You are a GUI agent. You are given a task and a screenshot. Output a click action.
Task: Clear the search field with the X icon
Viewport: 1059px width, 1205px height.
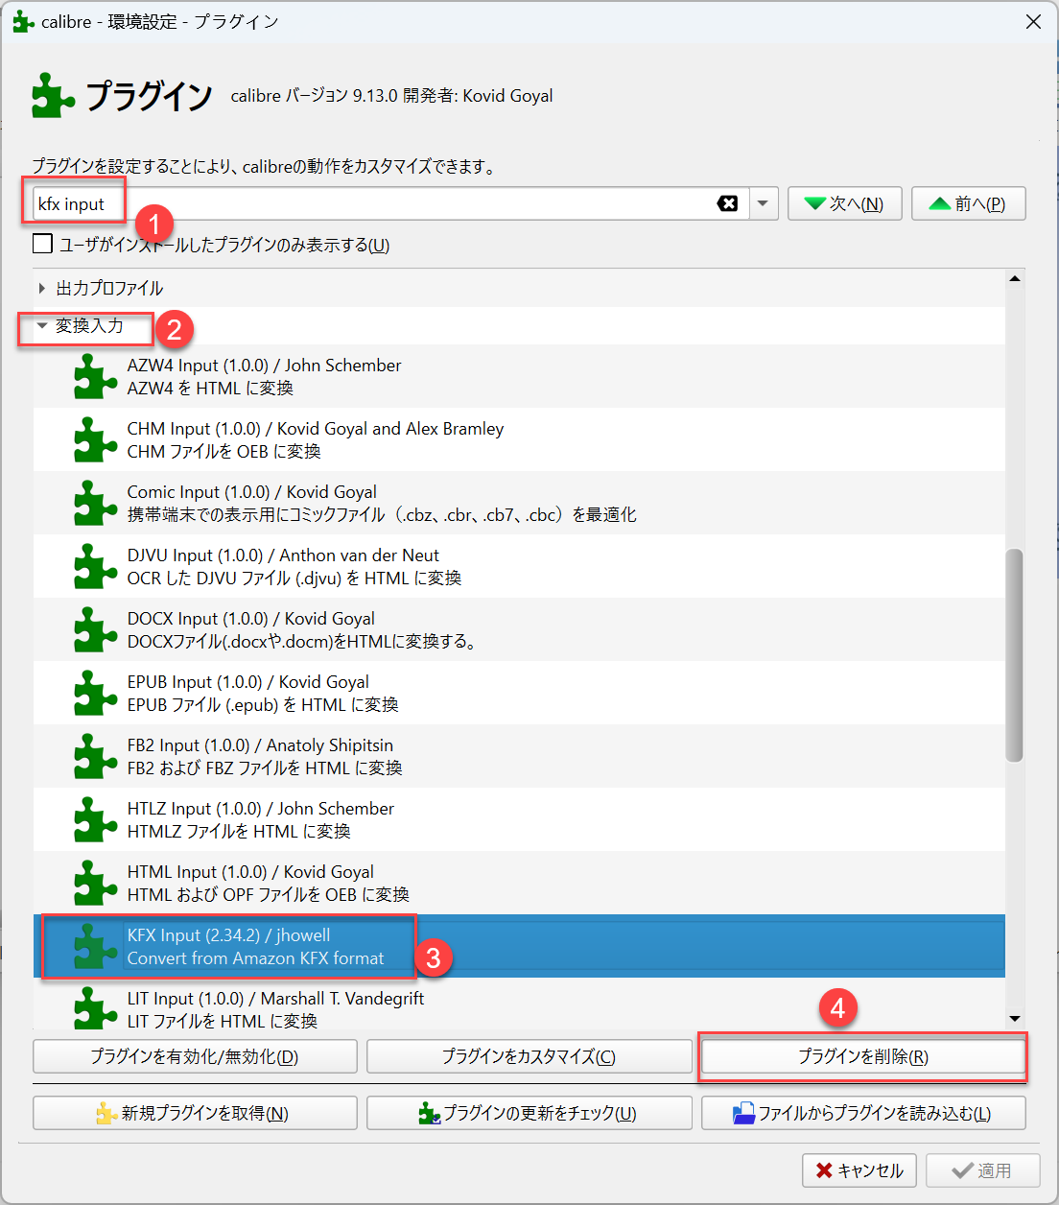(x=728, y=203)
